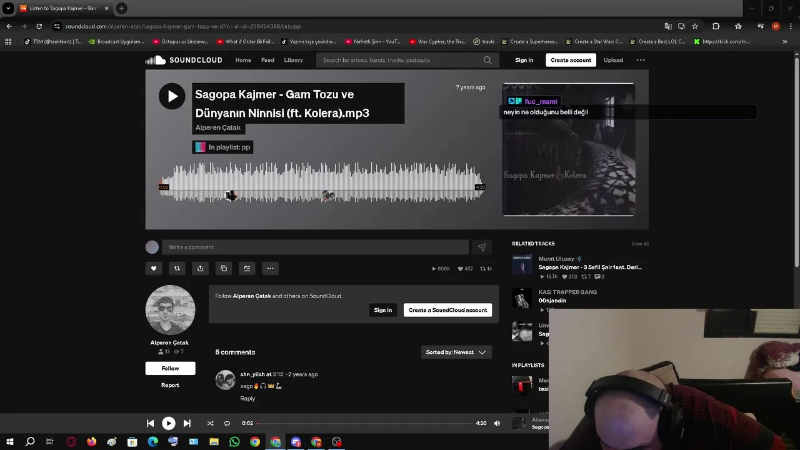Image resolution: width=800 pixels, height=450 pixels.
Task: Like the track with the heart icon
Action: coord(153,268)
